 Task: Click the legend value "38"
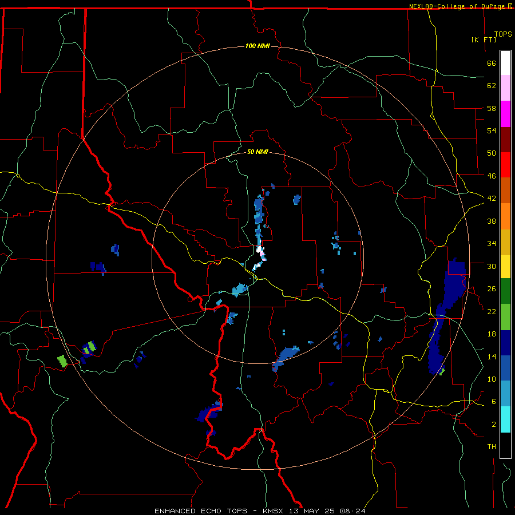click(492, 221)
